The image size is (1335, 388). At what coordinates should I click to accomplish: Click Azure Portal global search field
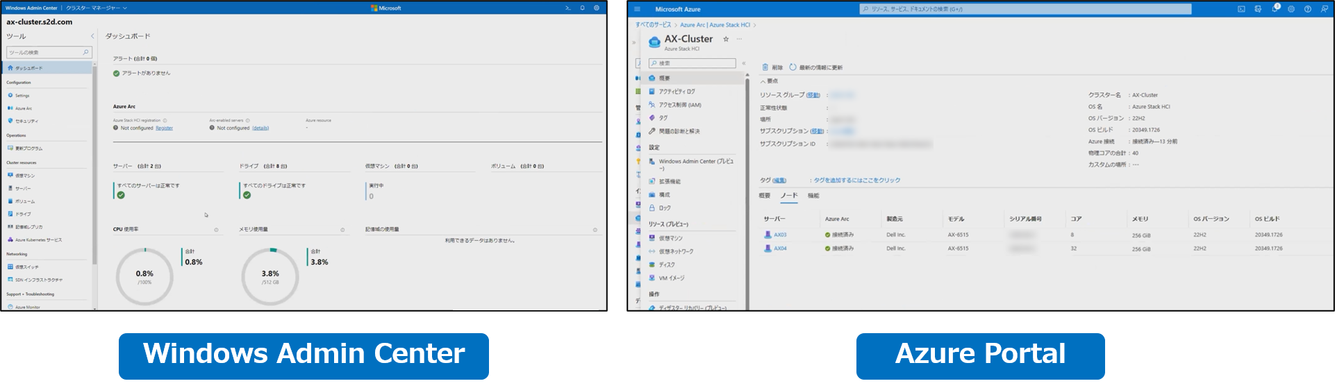[x=1025, y=9]
